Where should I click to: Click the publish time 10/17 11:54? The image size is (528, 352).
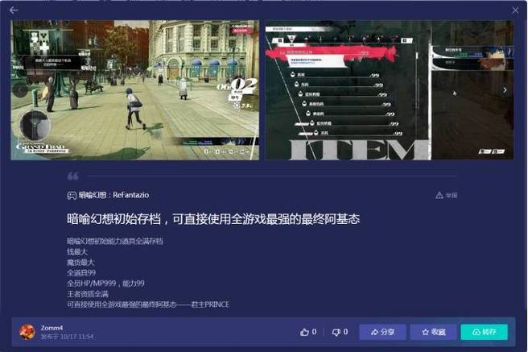pyautogui.click(x=68, y=337)
